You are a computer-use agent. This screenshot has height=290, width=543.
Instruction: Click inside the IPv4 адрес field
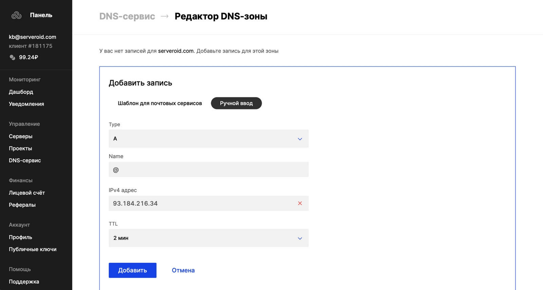[208, 203]
